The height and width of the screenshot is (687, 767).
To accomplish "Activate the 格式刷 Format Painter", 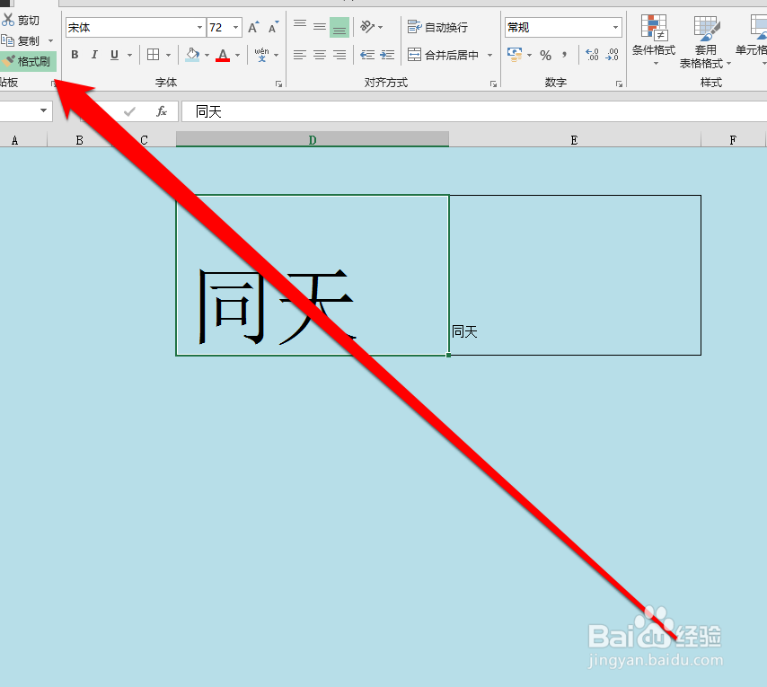I will click(x=27, y=61).
